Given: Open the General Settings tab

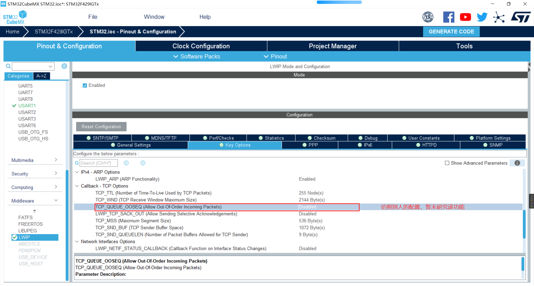Looking at the screenshot, I should (x=131, y=145).
